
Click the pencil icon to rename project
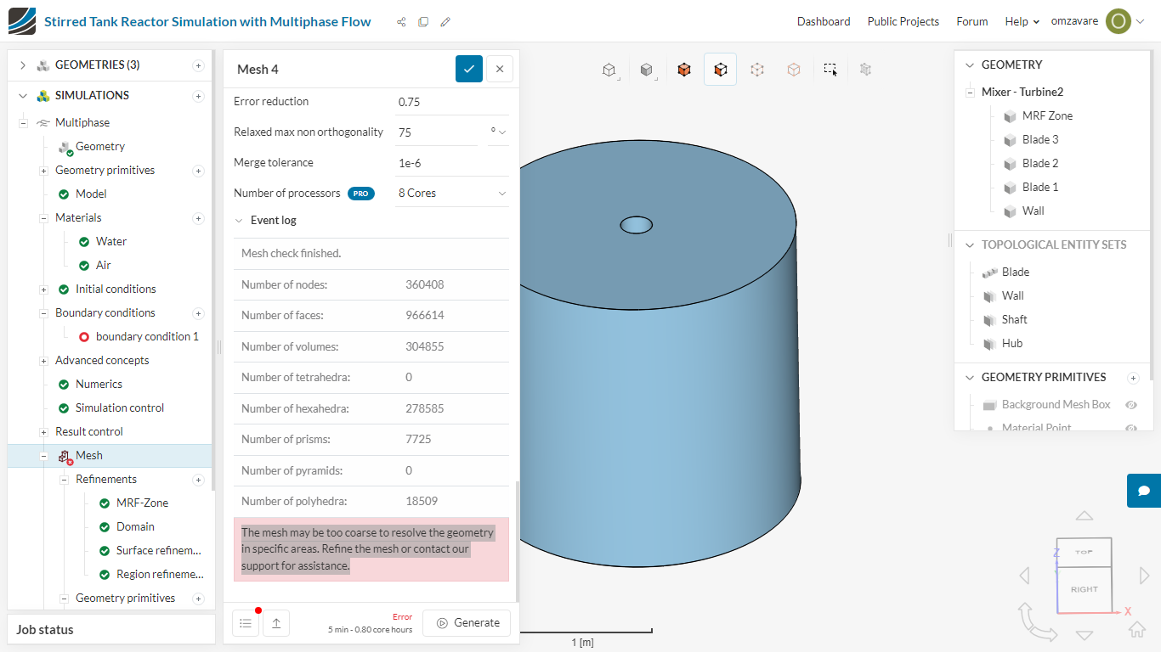coord(445,22)
